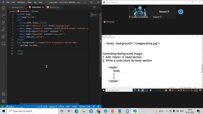Change end of line sequence CRLF
This screenshot has height=114, width=203.
(68, 106)
